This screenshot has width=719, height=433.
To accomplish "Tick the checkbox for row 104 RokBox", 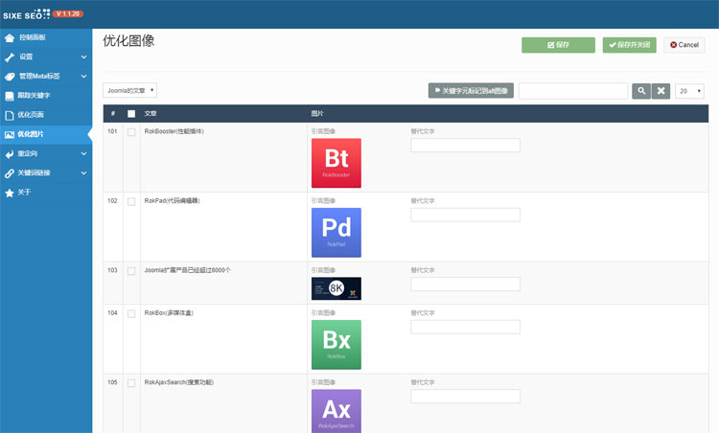I will pyautogui.click(x=131, y=314).
